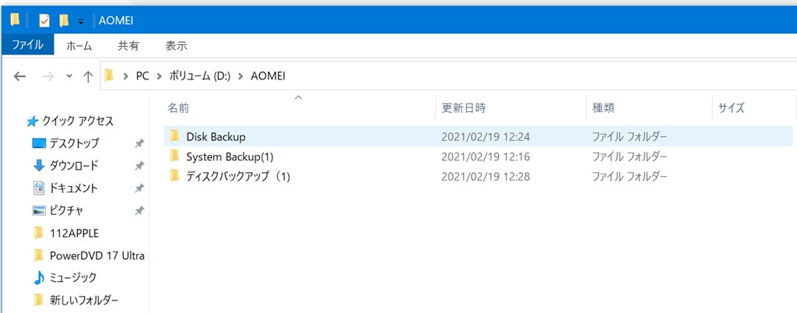Screen dimensions: 797x313
Task: Open ダウンロード in the navigation pane
Action: coord(74,165)
